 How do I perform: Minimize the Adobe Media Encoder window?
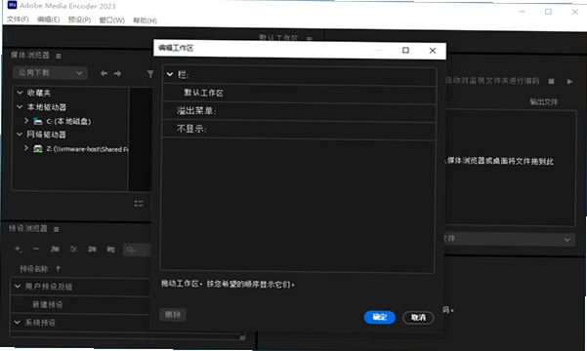tap(522, 12)
